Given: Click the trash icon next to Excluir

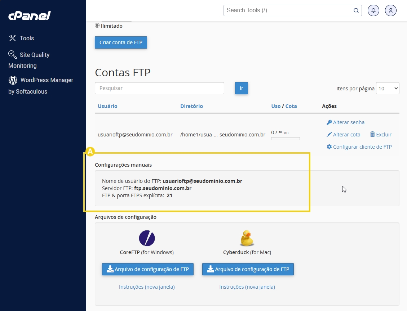Looking at the screenshot, I should (372, 134).
